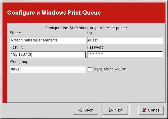
Task: Click the green right arrow on Next
Action: [x=111, y=110]
